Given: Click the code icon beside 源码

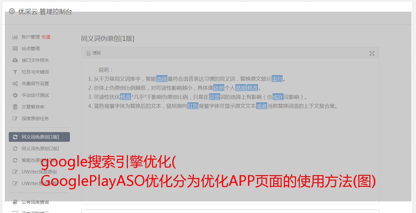Looking at the screenshot, I should click(88, 53).
